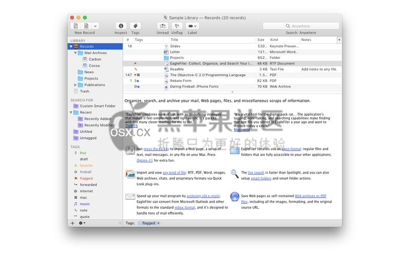Select the music tag

click(x=85, y=204)
